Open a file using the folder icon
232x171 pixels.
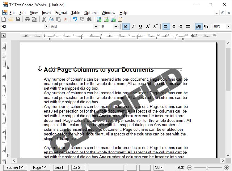[11, 19]
